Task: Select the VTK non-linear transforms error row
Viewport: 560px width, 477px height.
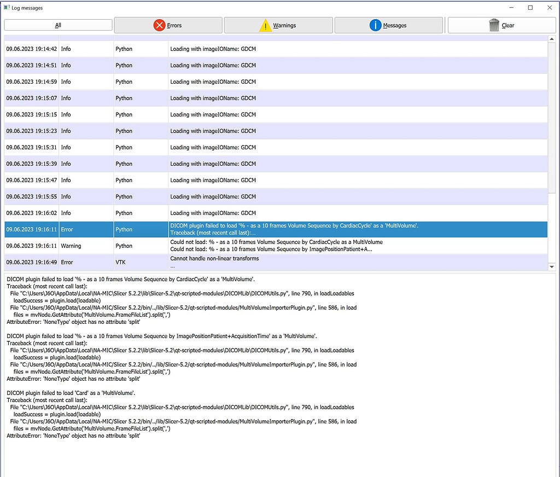Action: coord(273,261)
